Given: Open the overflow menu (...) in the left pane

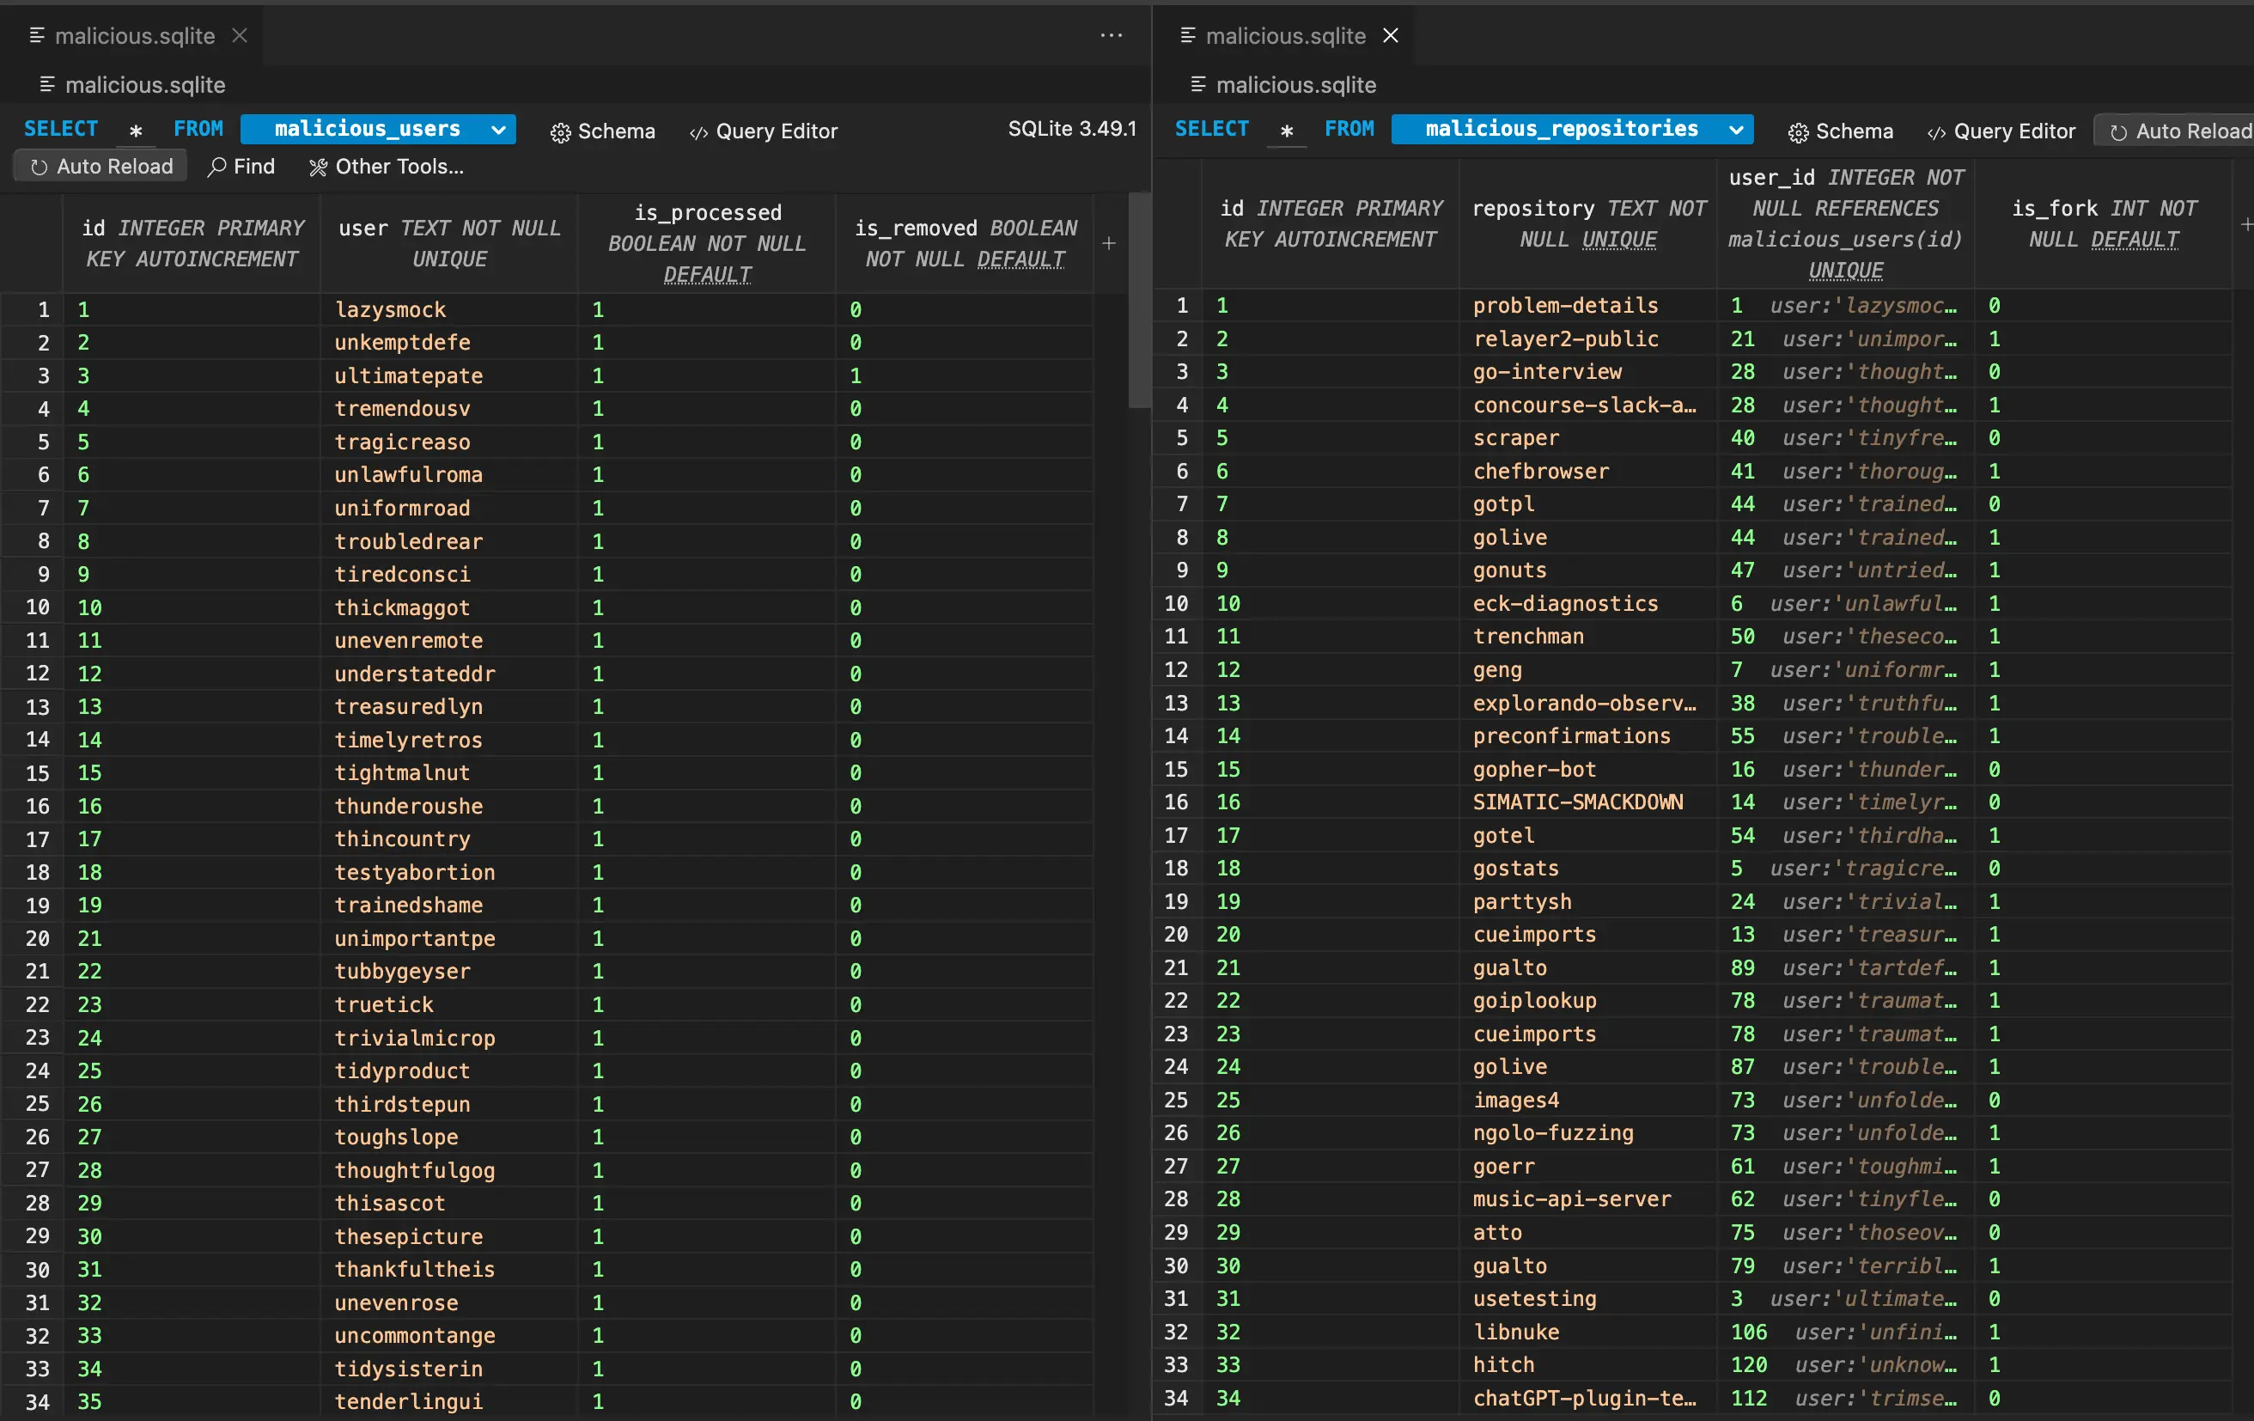Looking at the screenshot, I should (1110, 35).
